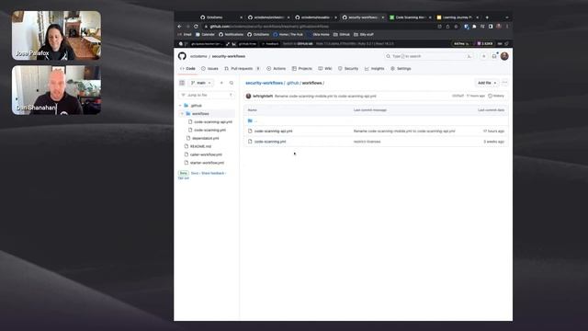Open the browser kebab menu icon
The width and height of the screenshot is (588, 331).
pyautogui.click(x=507, y=27)
